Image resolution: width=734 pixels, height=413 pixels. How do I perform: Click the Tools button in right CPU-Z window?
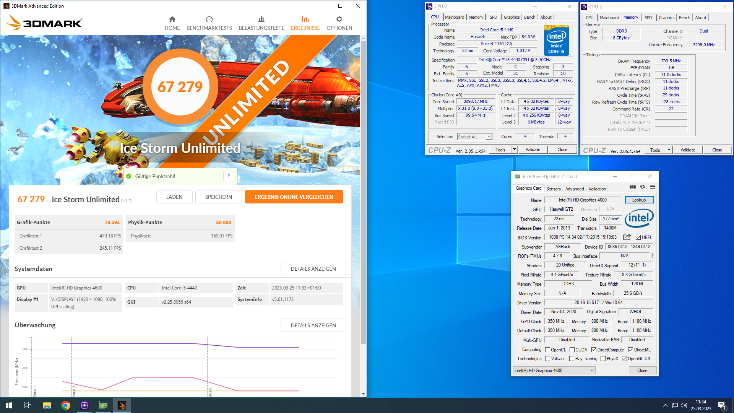655,150
